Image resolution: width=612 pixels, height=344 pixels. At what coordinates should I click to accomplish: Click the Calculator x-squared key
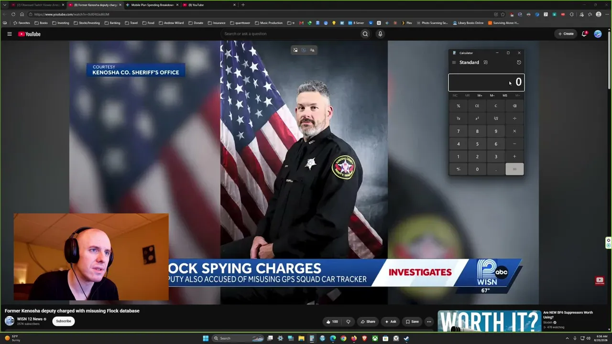tap(477, 118)
